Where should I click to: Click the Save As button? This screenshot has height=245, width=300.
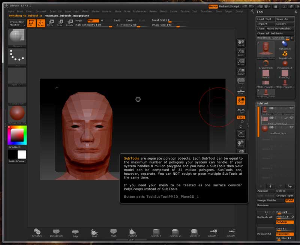(x=285, y=19)
